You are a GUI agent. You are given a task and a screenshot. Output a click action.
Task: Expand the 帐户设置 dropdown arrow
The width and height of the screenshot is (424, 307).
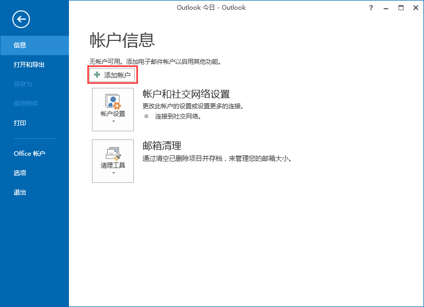[113, 122]
